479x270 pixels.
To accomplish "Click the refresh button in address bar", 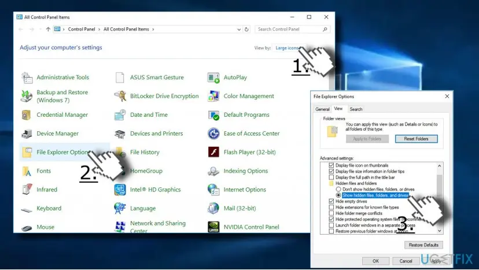I will [246, 29].
